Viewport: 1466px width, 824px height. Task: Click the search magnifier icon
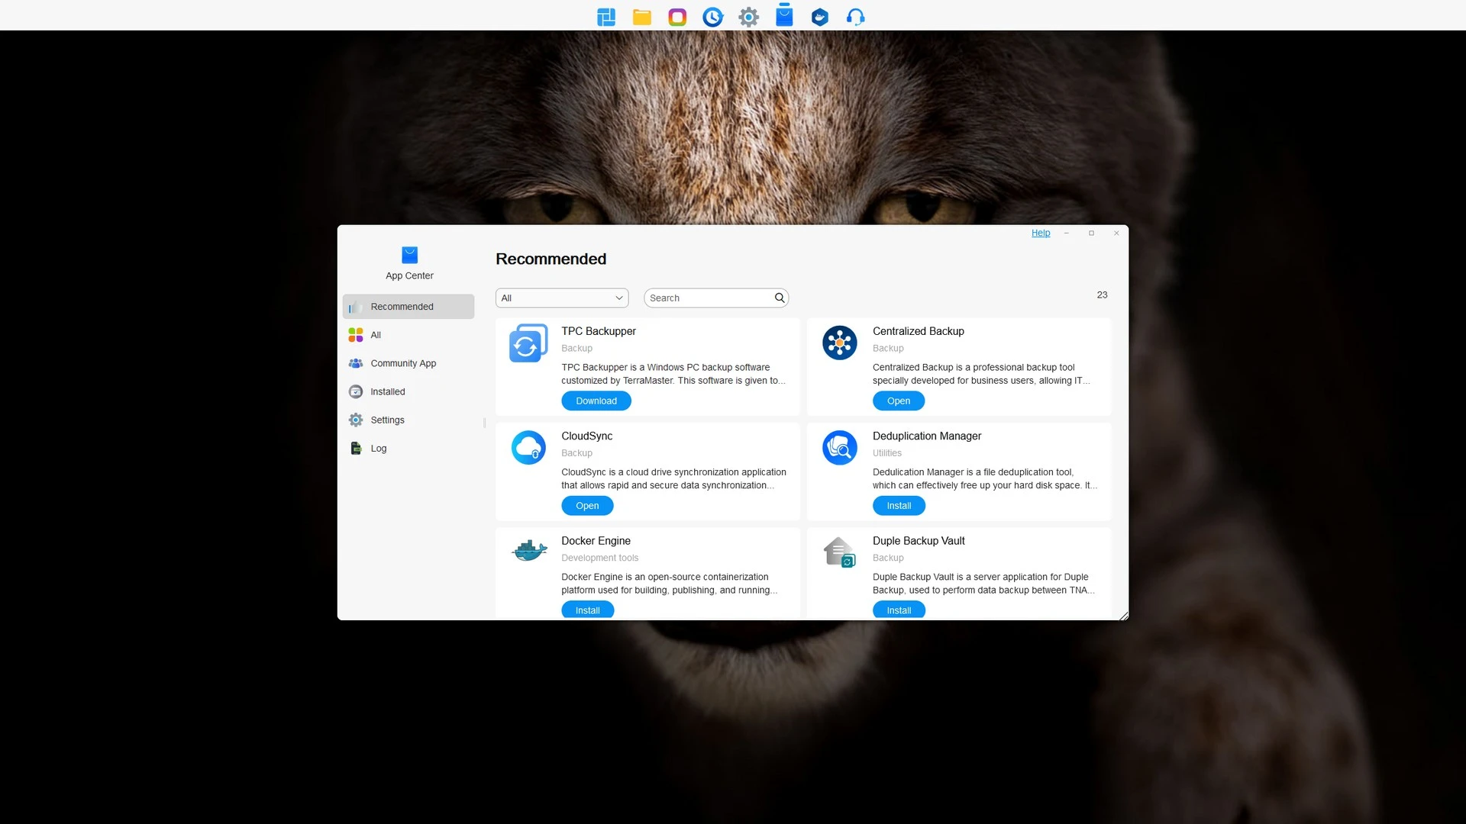[x=779, y=298]
